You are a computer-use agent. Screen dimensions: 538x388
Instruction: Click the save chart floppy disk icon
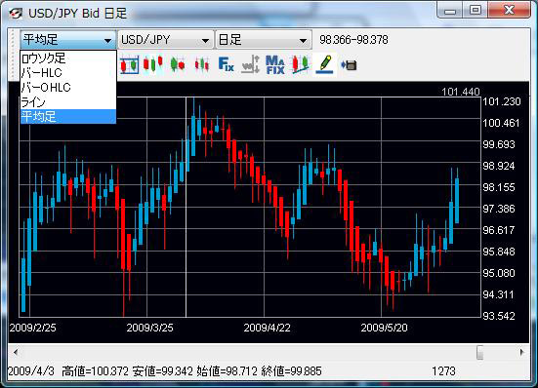pyautogui.click(x=349, y=64)
